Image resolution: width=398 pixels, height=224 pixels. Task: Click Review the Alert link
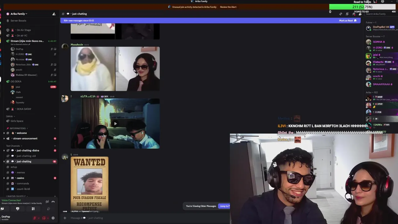[228, 7]
